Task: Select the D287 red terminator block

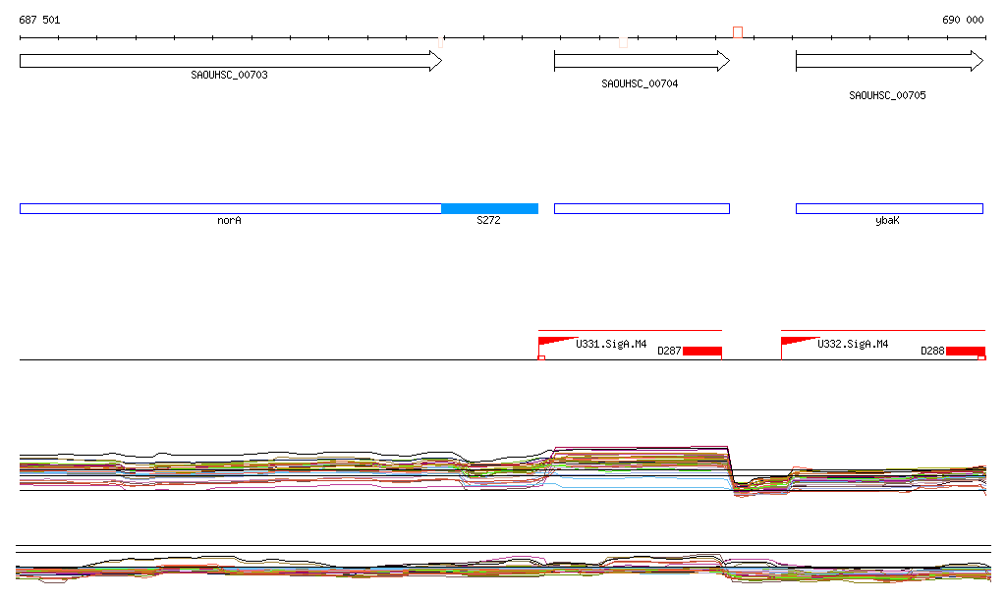Action: pos(702,352)
